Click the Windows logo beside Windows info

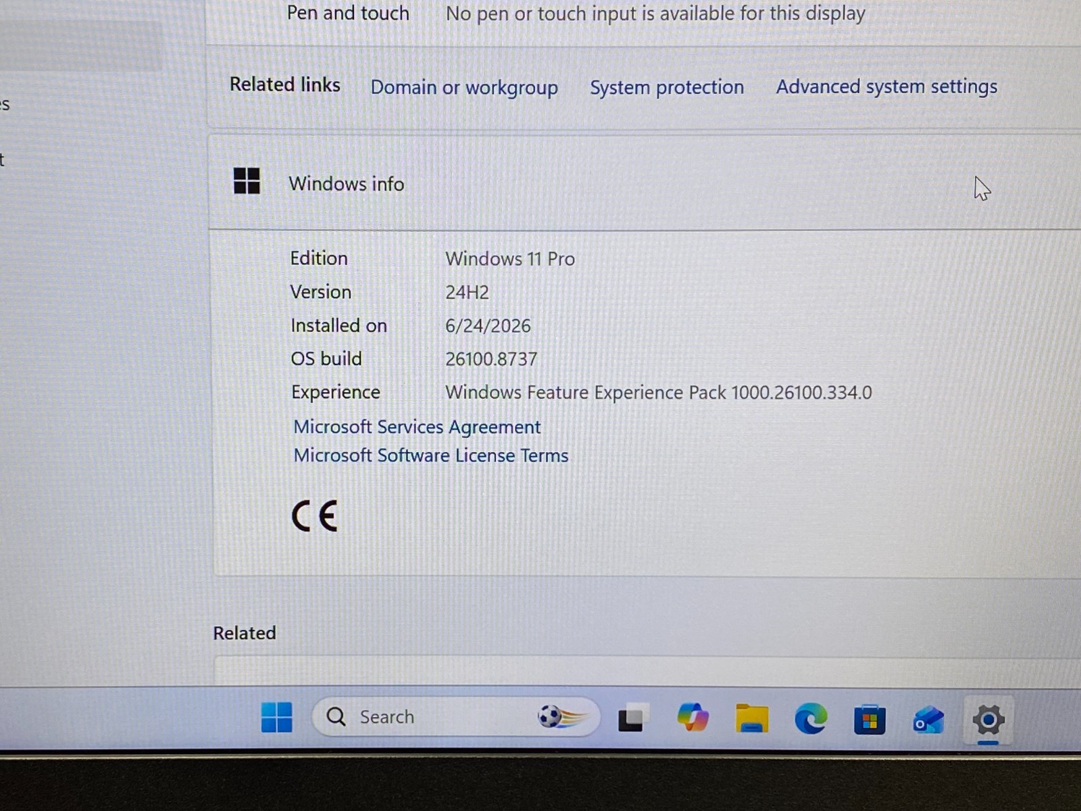pos(247,181)
